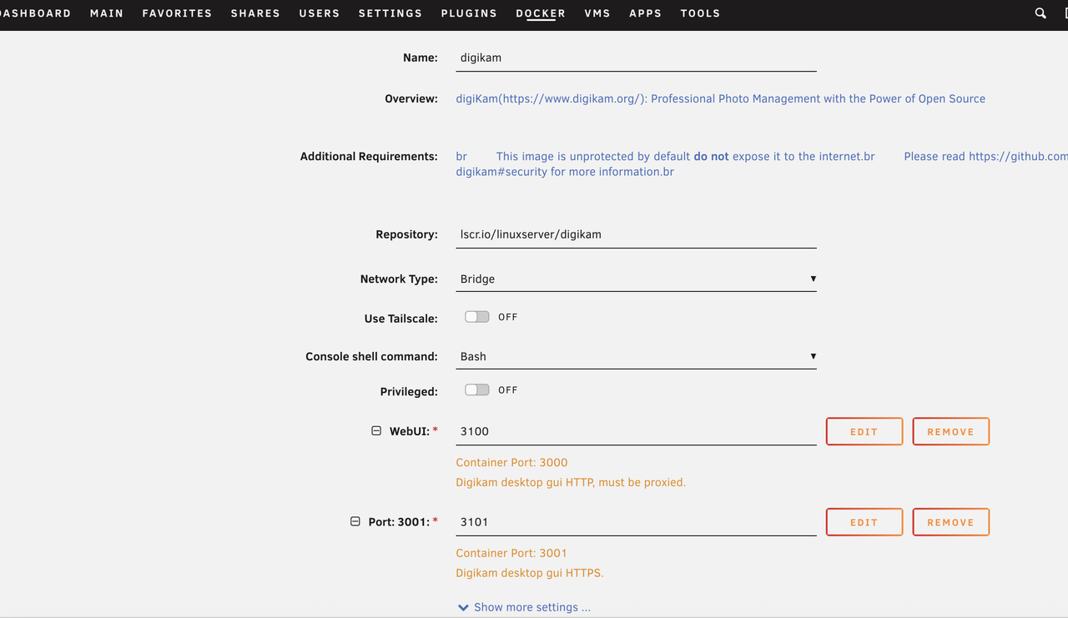Collapse the Port: 3001 minus icon
The width and height of the screenshot is (1068, 618).
coord(355,521)
